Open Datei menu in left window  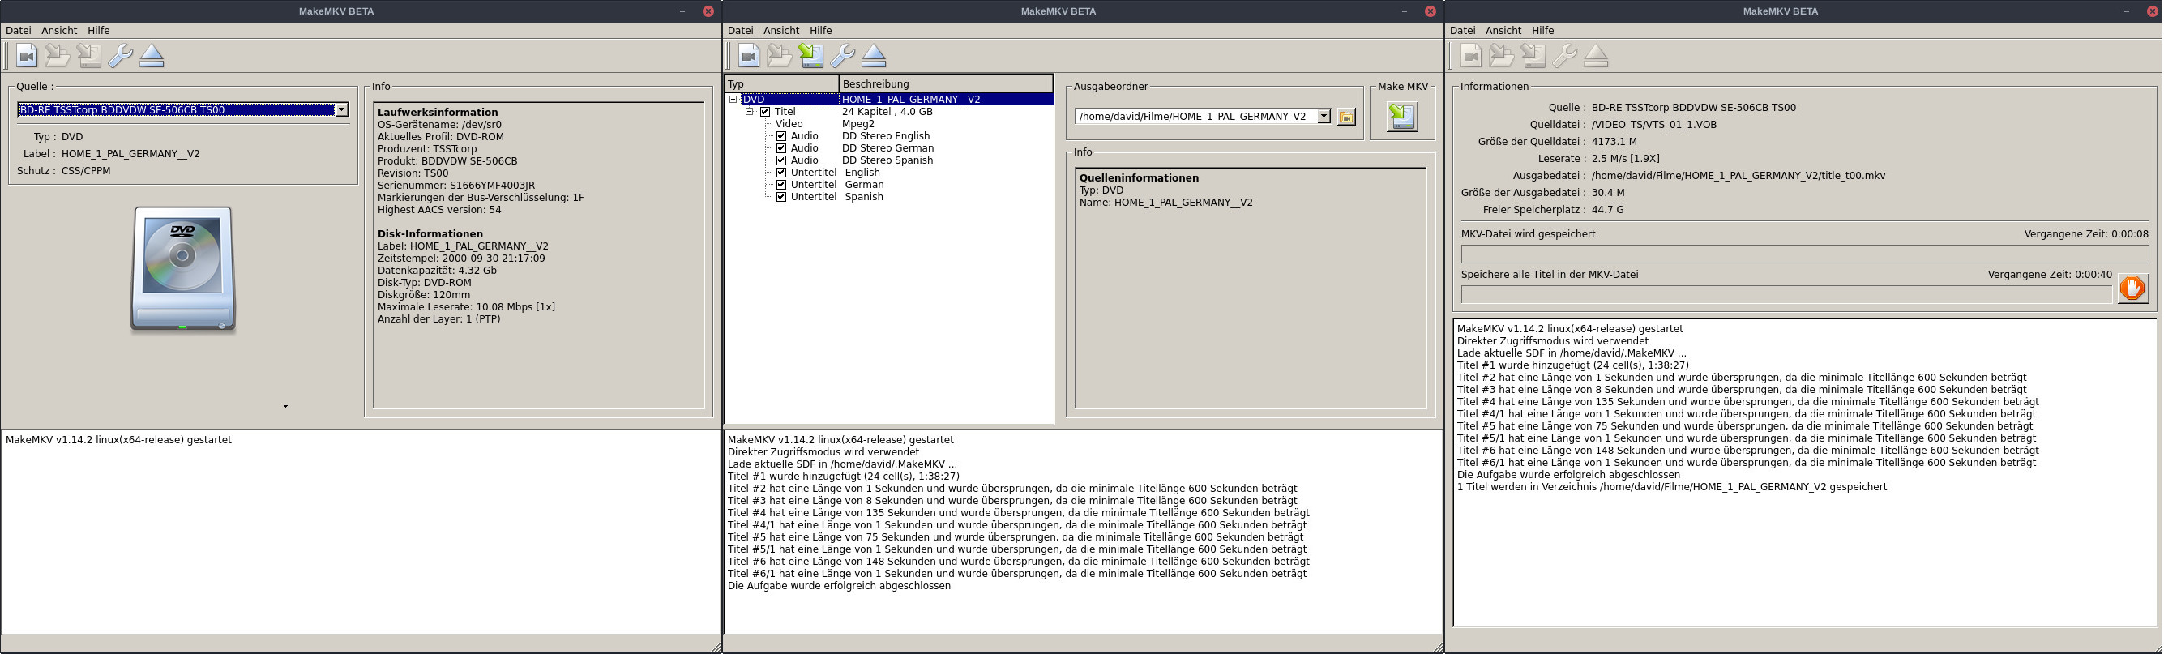coord(19,30)
